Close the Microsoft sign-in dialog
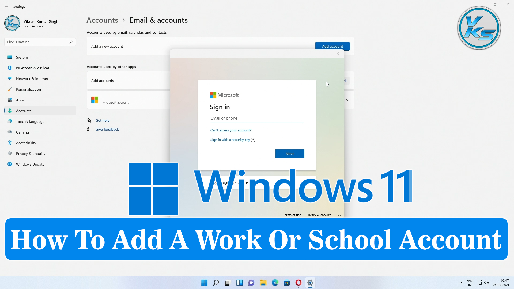The height and width of the screenshot is (289, 514). click(338, 54)
